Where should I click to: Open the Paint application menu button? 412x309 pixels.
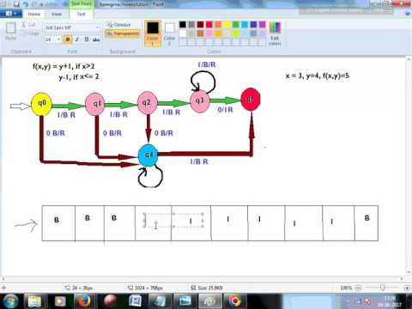(11, 14)
